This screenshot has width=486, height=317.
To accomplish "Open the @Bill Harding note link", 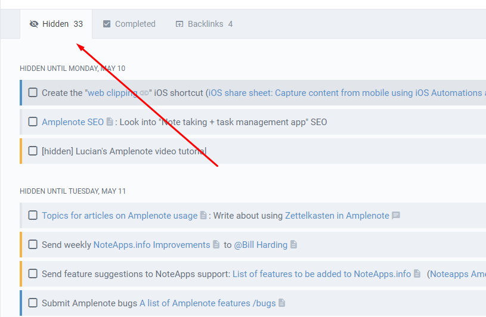I will click(x=261, y=245).
